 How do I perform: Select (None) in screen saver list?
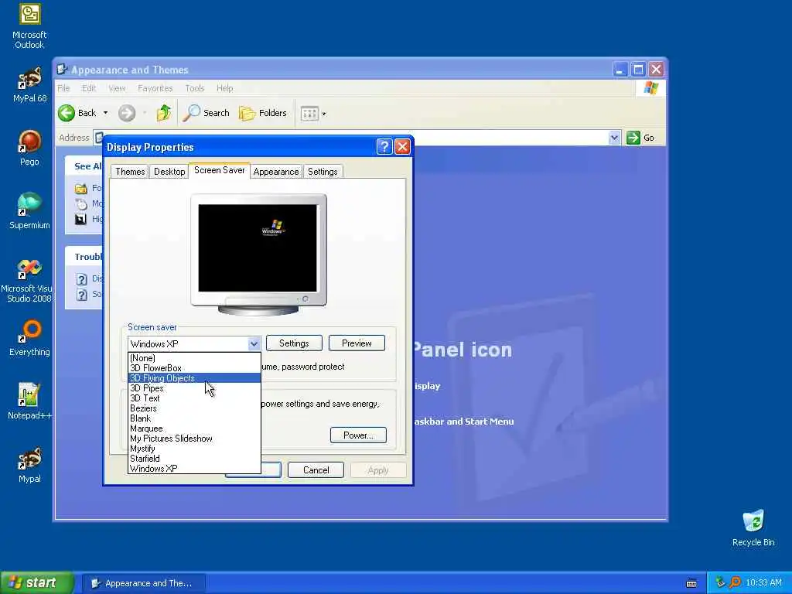click(x=194, y=358)
